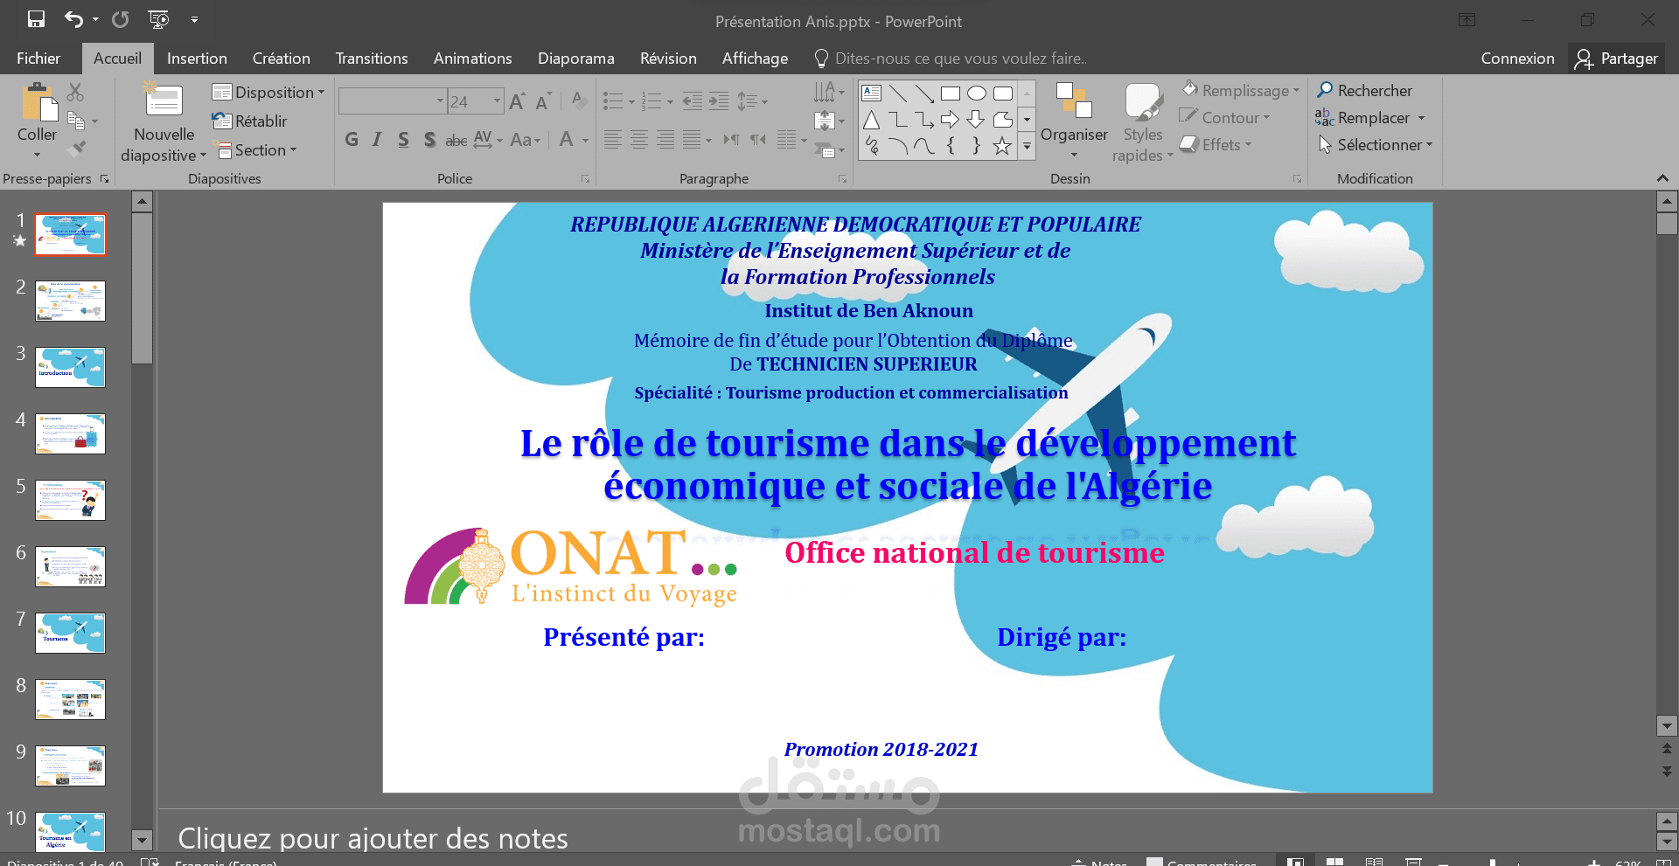Clear all text formatting
The image size is (1679, 866).
coord(578,101)
